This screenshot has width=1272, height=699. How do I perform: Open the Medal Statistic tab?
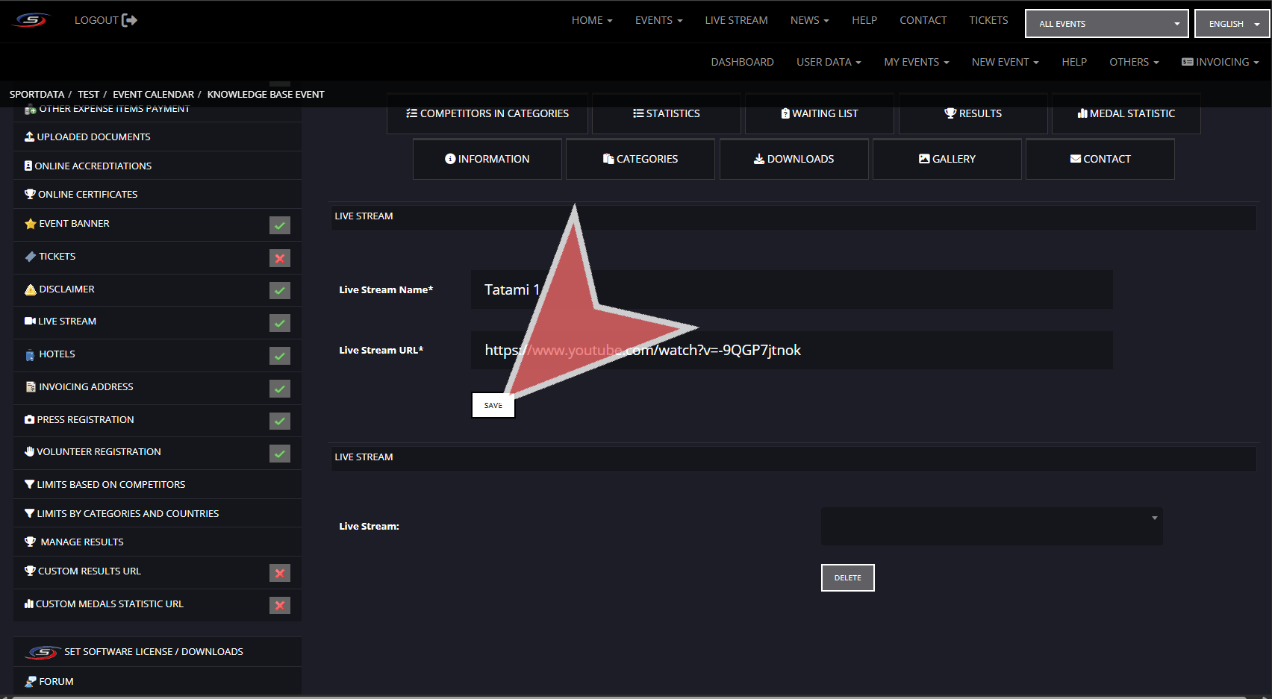(1126, 113)
